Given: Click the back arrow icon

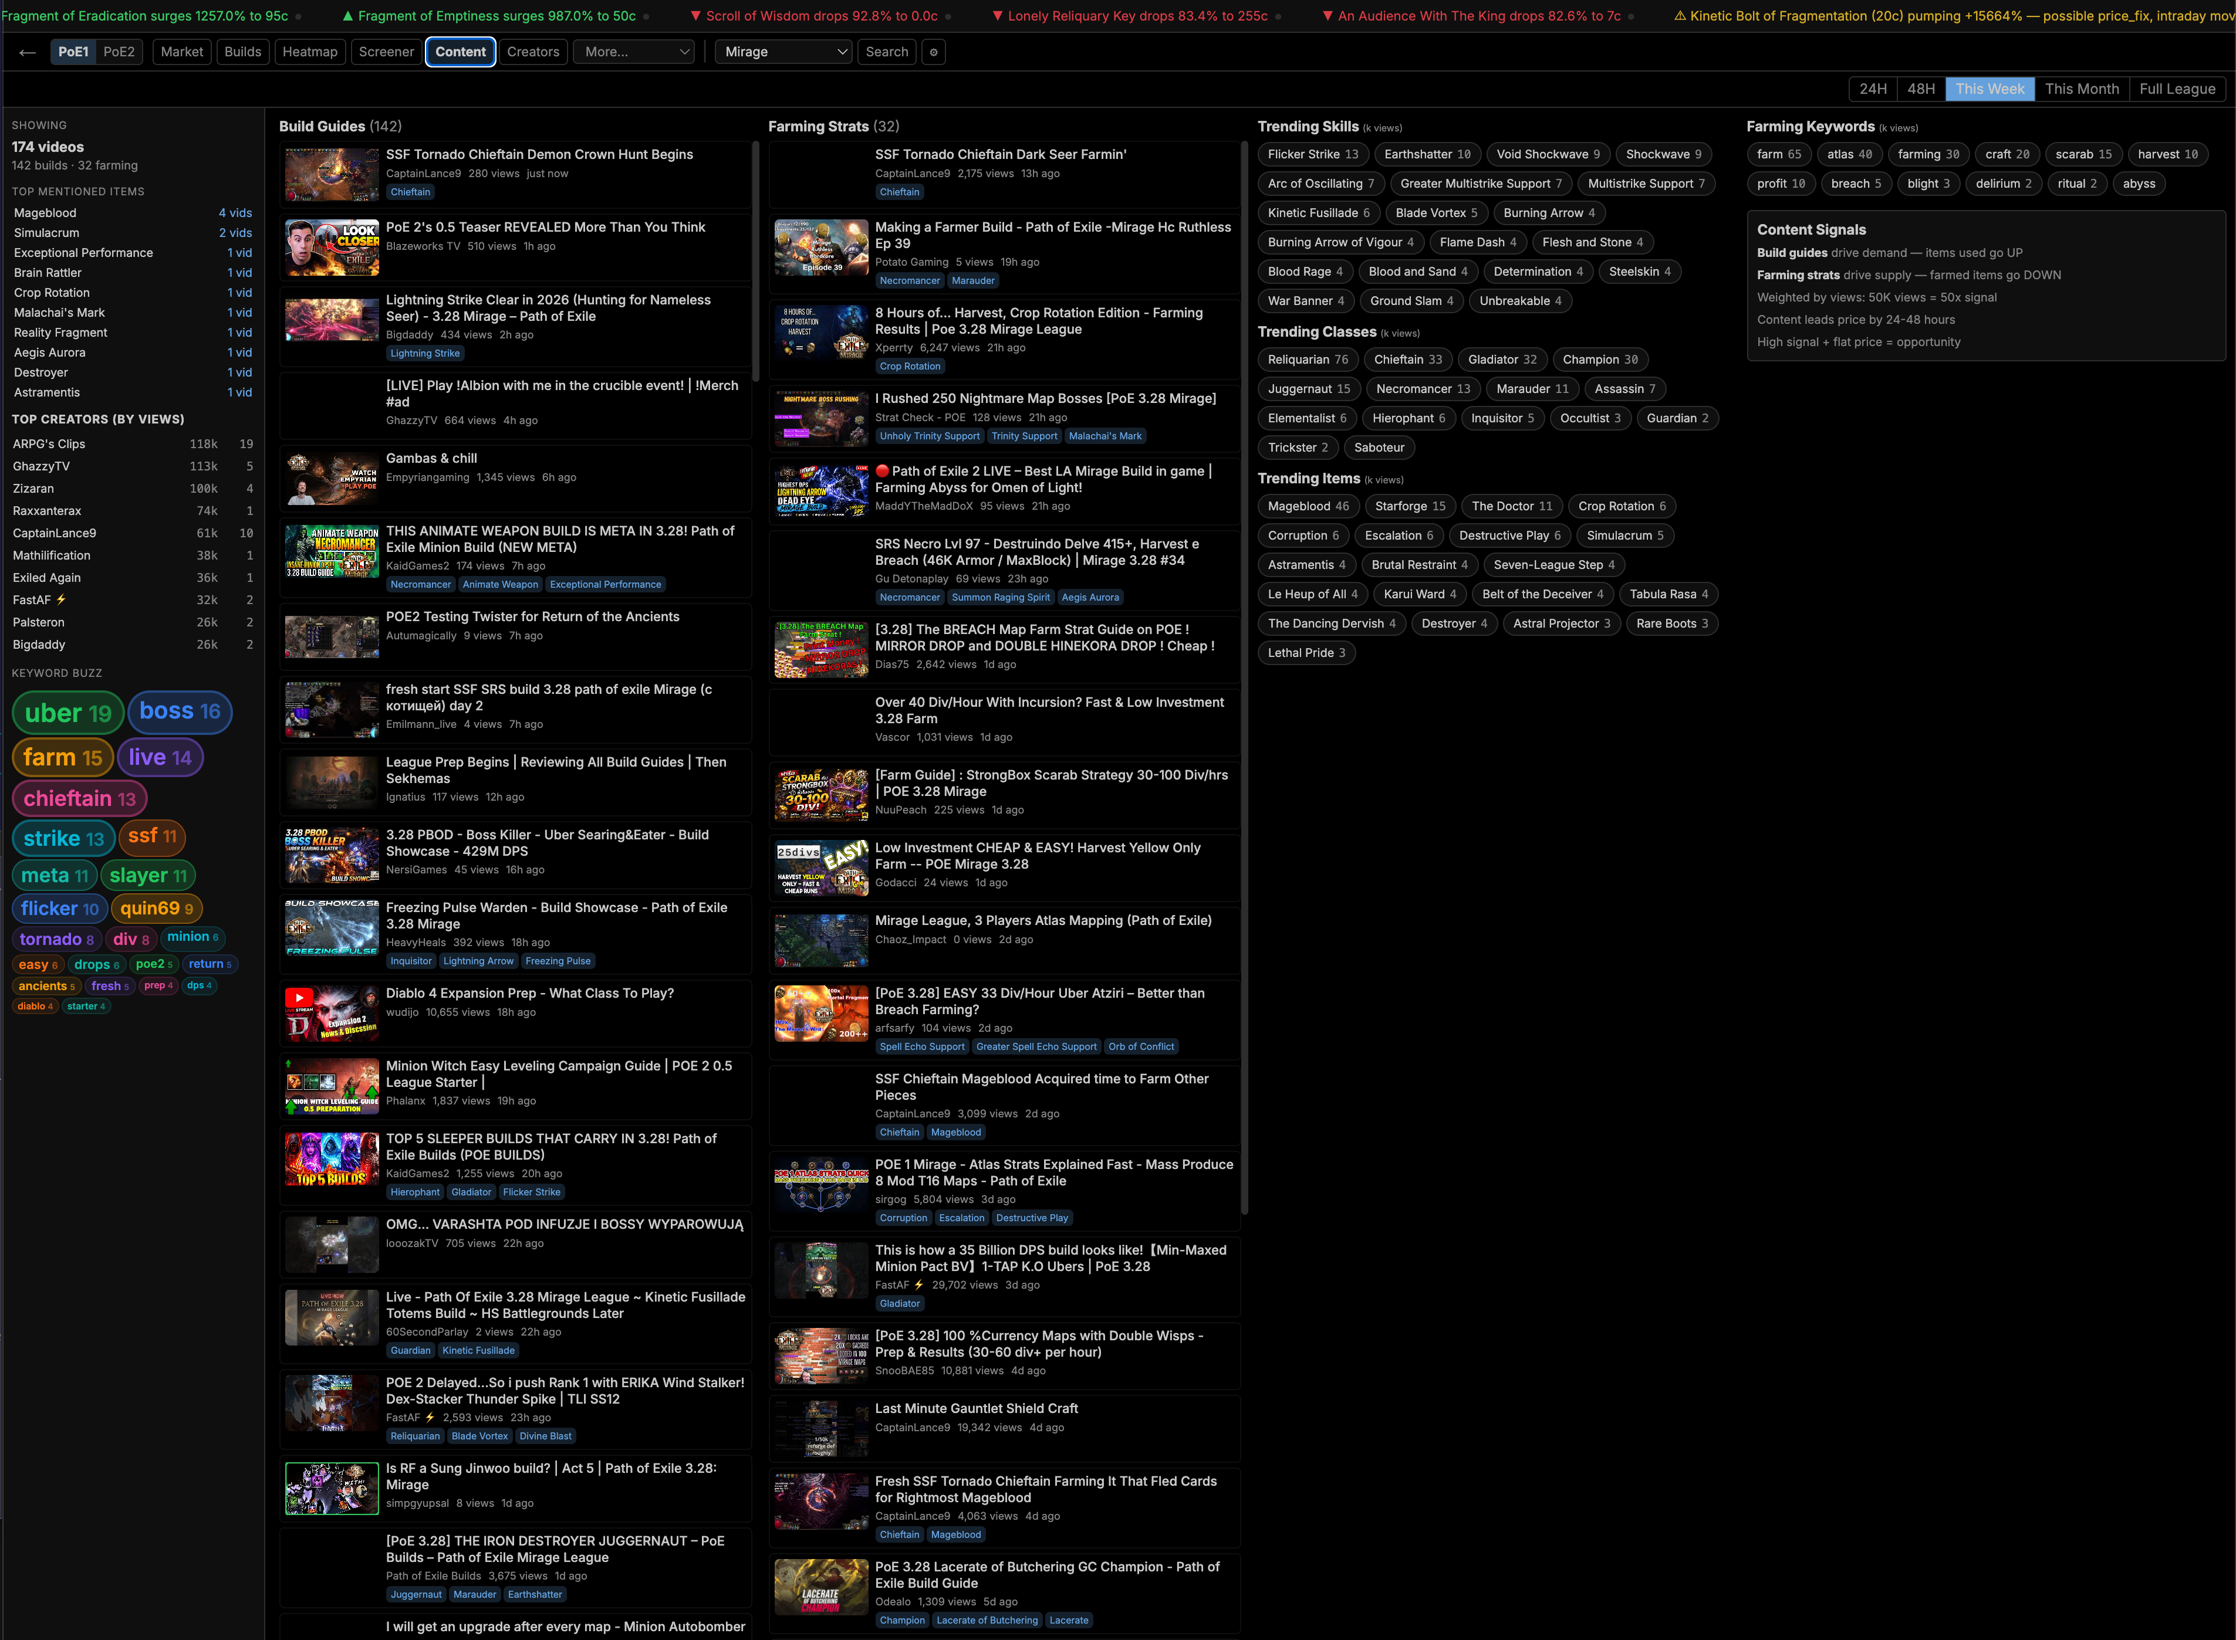Looking at the screenshot, I should (x=28, y=53).
